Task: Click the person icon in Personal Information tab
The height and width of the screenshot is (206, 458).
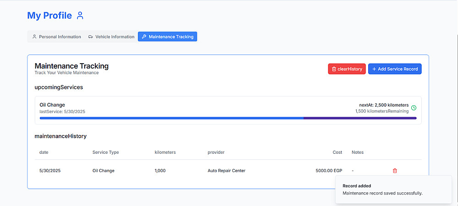Action: click(34, 37)
